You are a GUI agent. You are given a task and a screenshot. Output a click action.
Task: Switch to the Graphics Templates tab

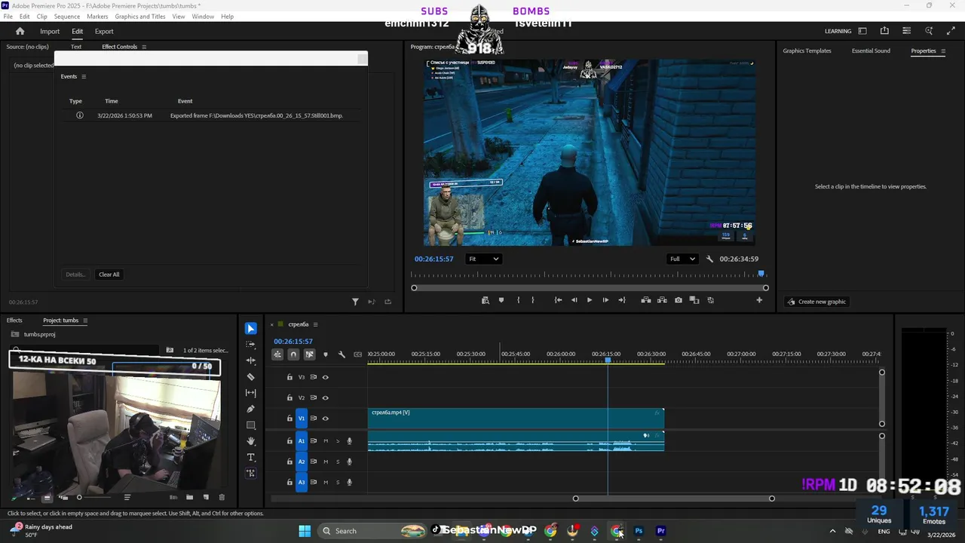807,51
